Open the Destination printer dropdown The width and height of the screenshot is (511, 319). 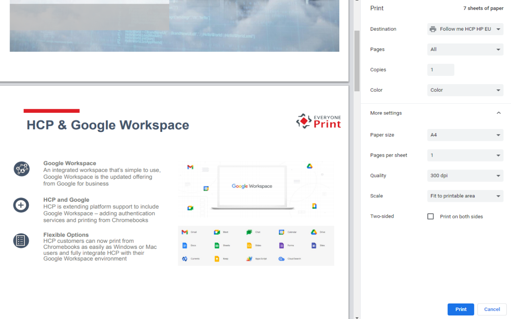(465, 29)
